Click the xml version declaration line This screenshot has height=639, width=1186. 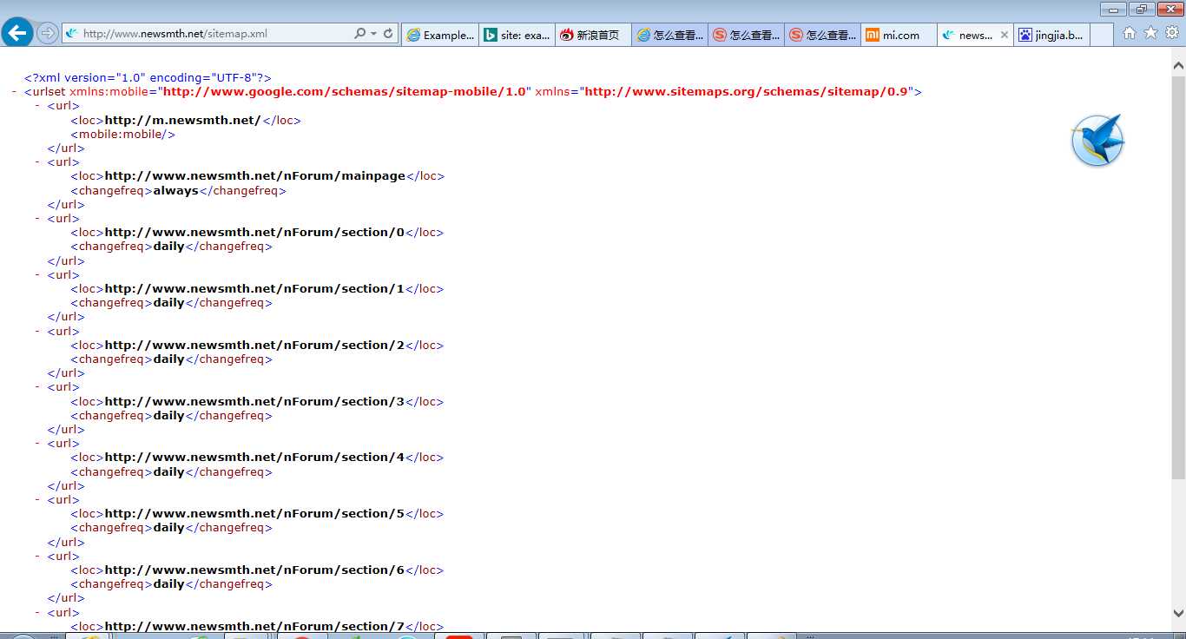[x=148, y=77]
